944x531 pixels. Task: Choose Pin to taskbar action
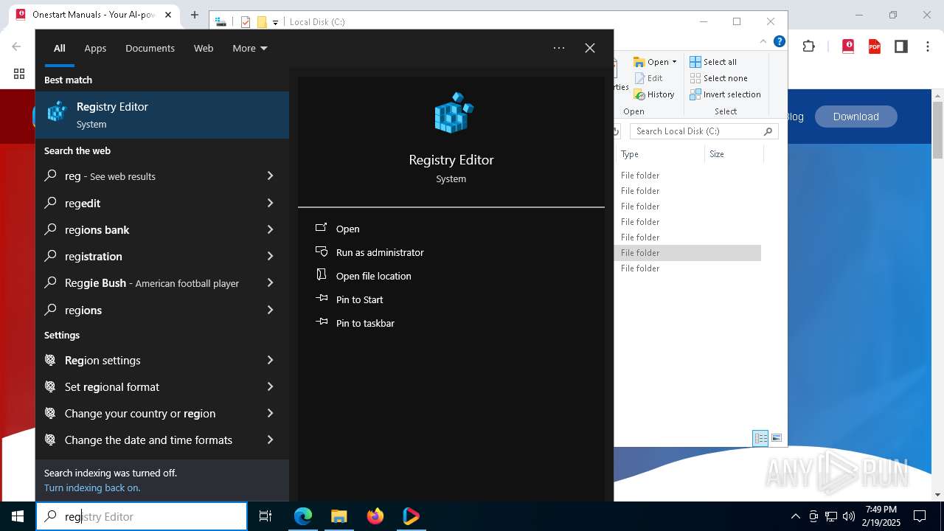coord(365,323)
